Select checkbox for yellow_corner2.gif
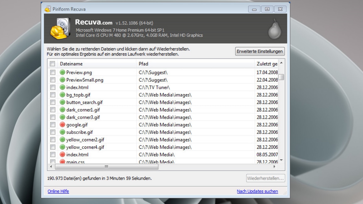Screen dimensions: 363x204 53,140
